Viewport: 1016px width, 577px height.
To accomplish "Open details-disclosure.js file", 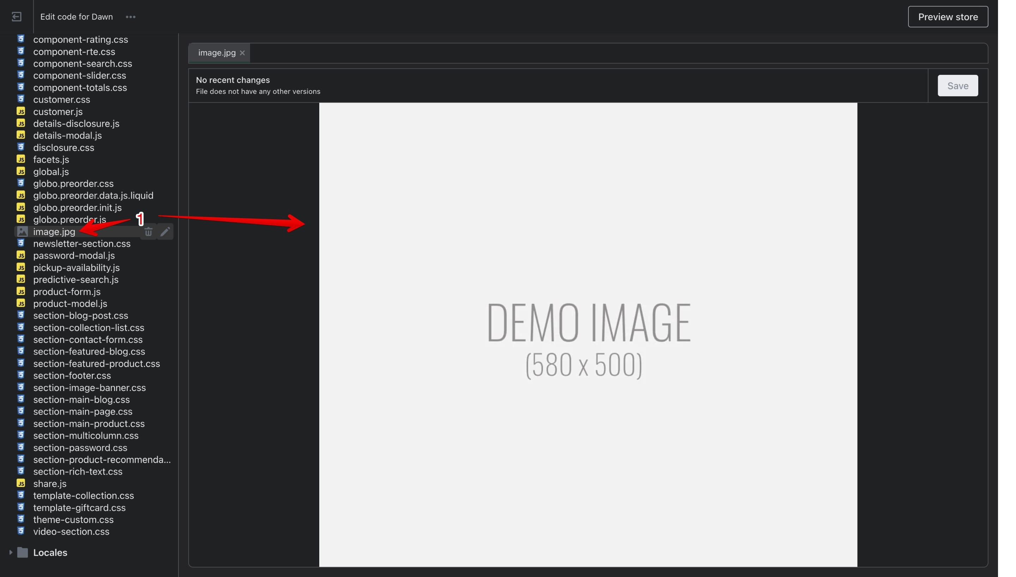I will (76, 124).
